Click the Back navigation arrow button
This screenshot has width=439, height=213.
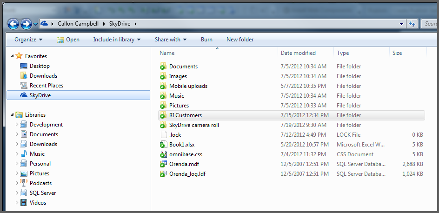pyautogui.click(x=13, y=23)
